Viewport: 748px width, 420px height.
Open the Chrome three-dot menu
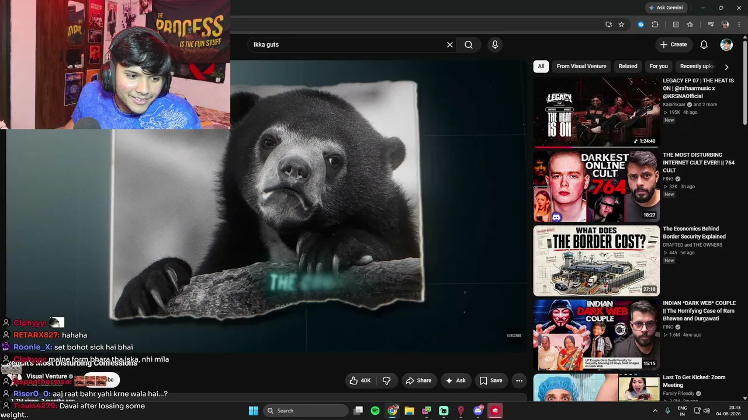click(x=739, y=24)
